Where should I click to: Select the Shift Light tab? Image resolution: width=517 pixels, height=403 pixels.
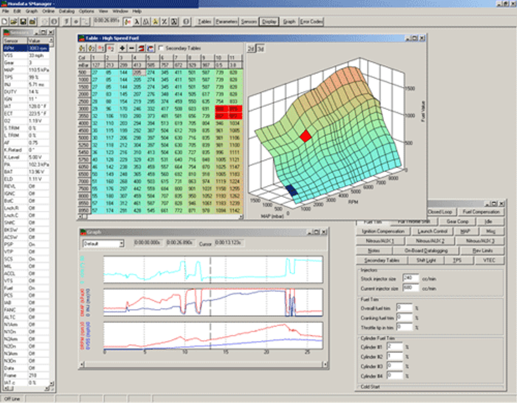[426, 260]
